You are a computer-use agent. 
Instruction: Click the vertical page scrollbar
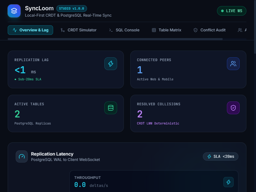[x=255, y=27]
